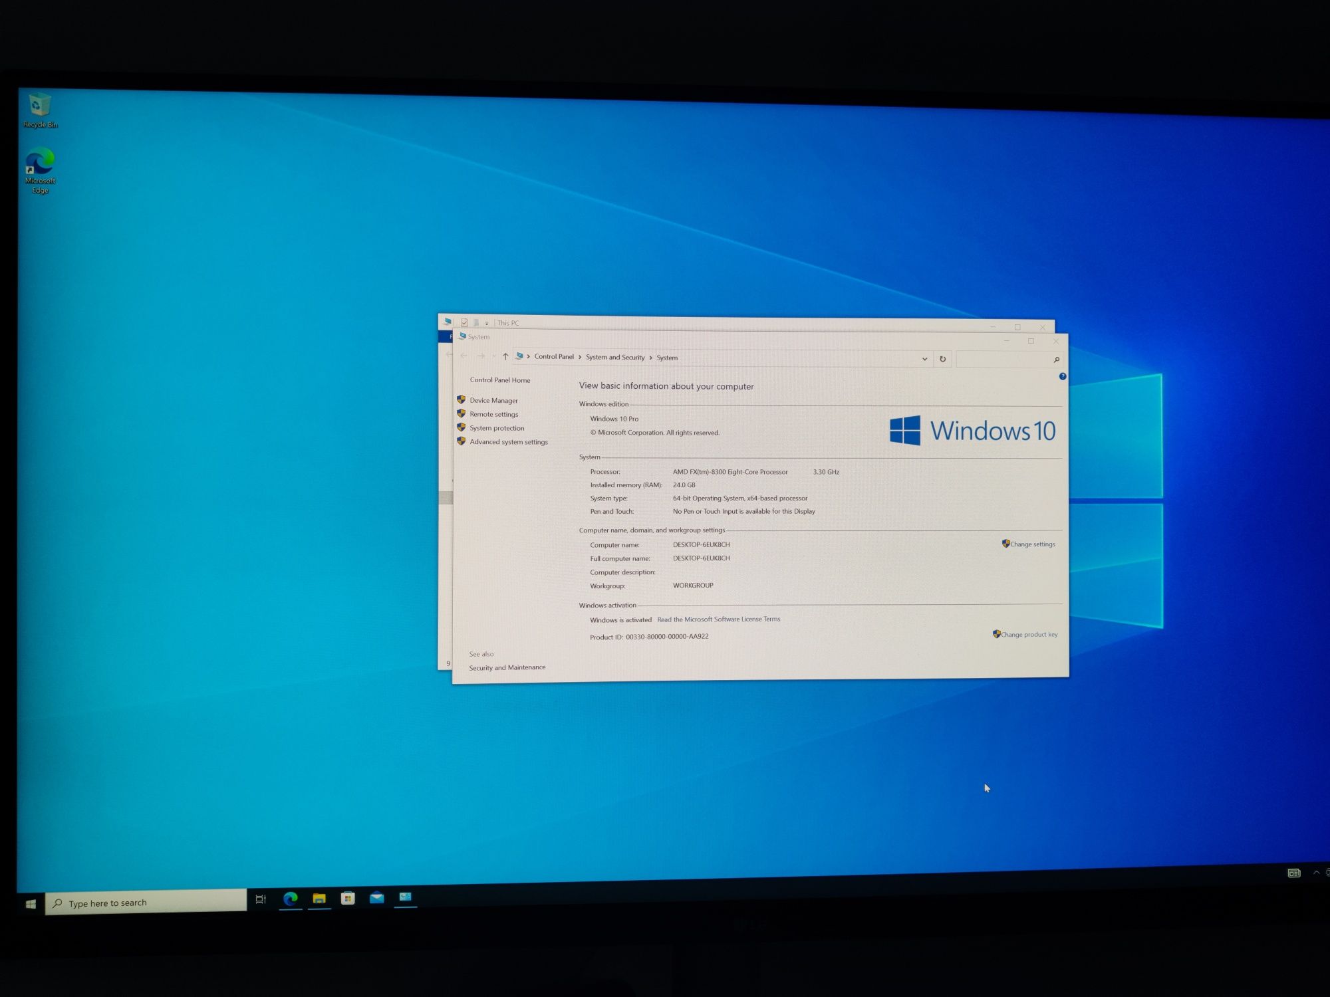Open This PC quick access toolbar dropdown
Viewport: 1330px width, 997px height.
pos(487,323)
